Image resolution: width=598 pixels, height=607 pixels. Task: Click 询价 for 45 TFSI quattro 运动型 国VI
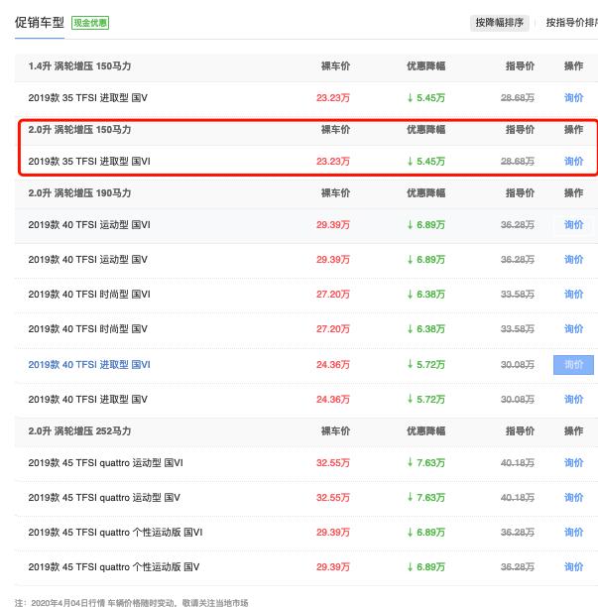tap(573, 463)
